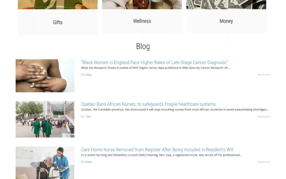This screenshot has width=286, height=179.
Task: Click the heart icon on Quebec nurses post
Action: click(82, 116)
